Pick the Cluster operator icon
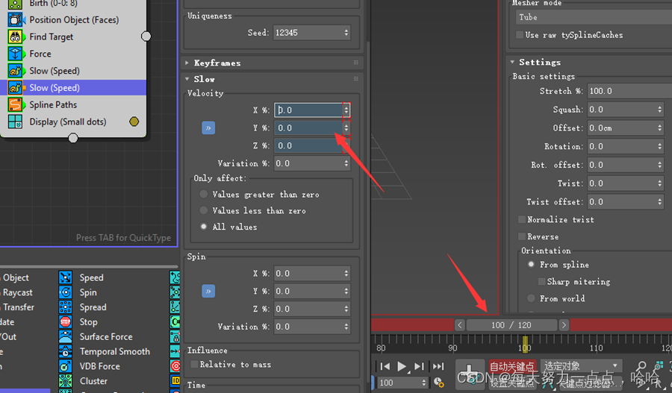Viewport: 672px width, 393px height. [x=65, y=380]
